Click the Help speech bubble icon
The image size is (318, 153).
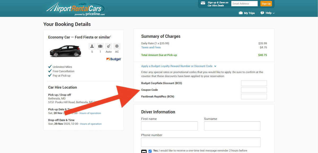click(x=262, y=13)
